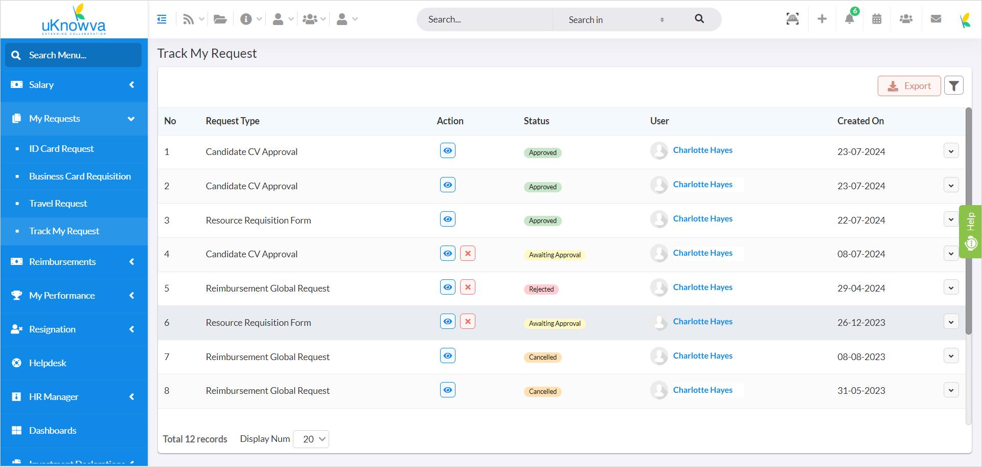Open the RSS feed icon in toolbar
The image size is (982, 467).
[187, 19]
